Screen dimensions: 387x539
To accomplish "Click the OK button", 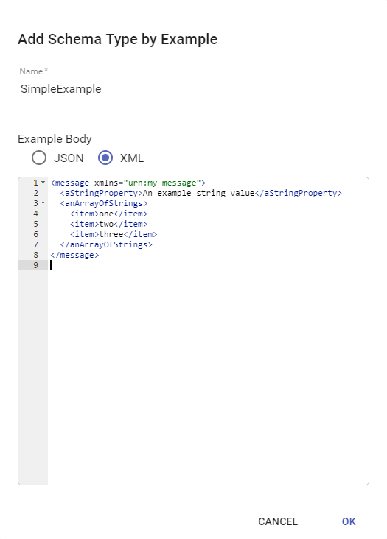I will pos(349,521).
